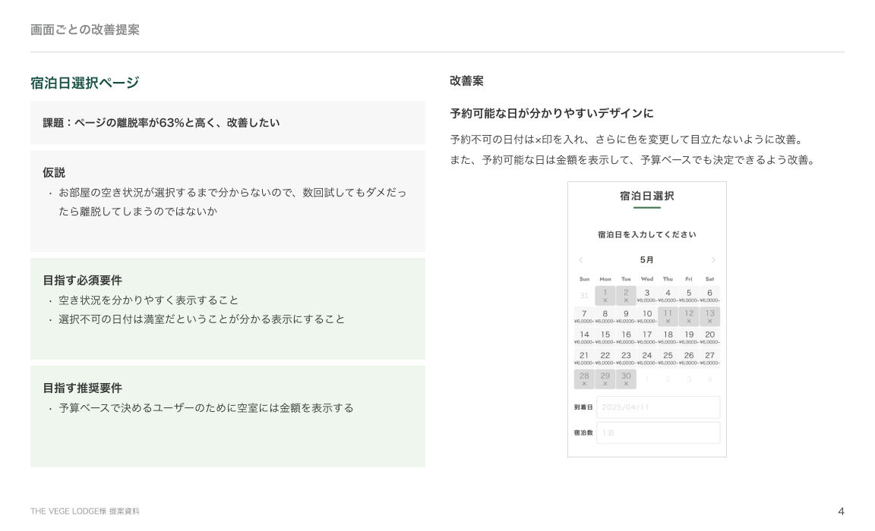
Task: Go to next month using right chevron
Action: [713, 260]
